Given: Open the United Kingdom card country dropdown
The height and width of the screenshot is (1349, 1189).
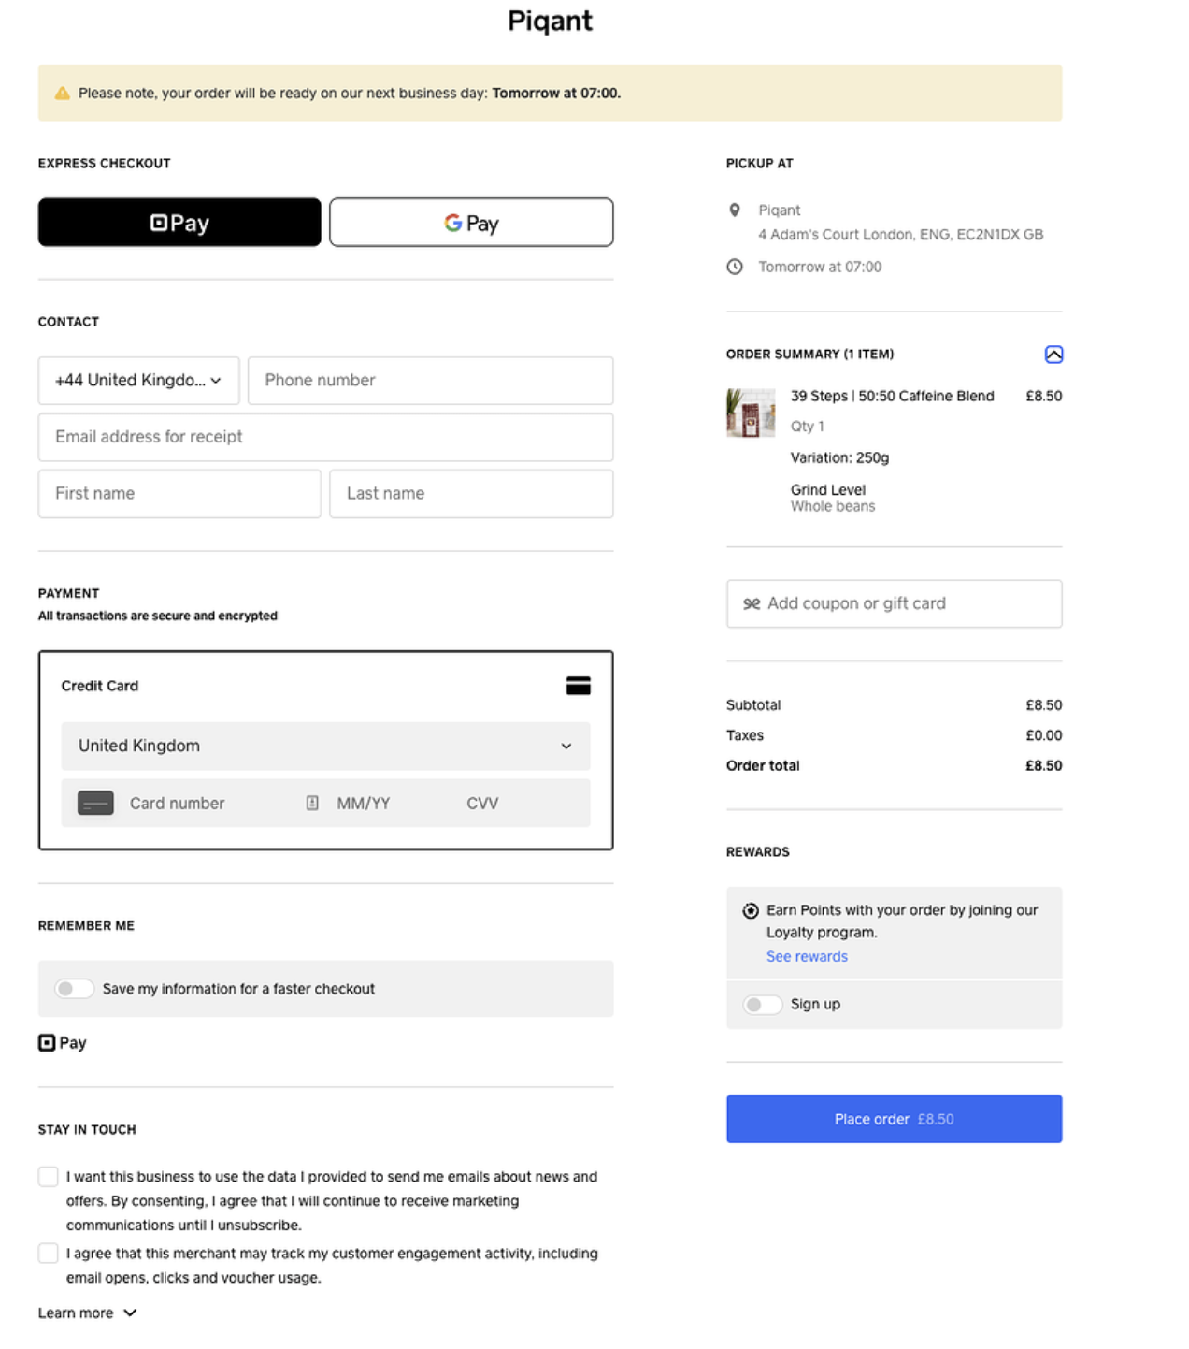Looking at the screenshot, I should click(324, 746).
